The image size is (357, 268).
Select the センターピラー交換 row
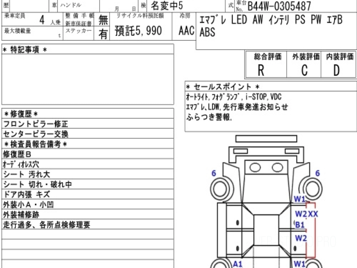pyautogui.click(x=88, y=134)
